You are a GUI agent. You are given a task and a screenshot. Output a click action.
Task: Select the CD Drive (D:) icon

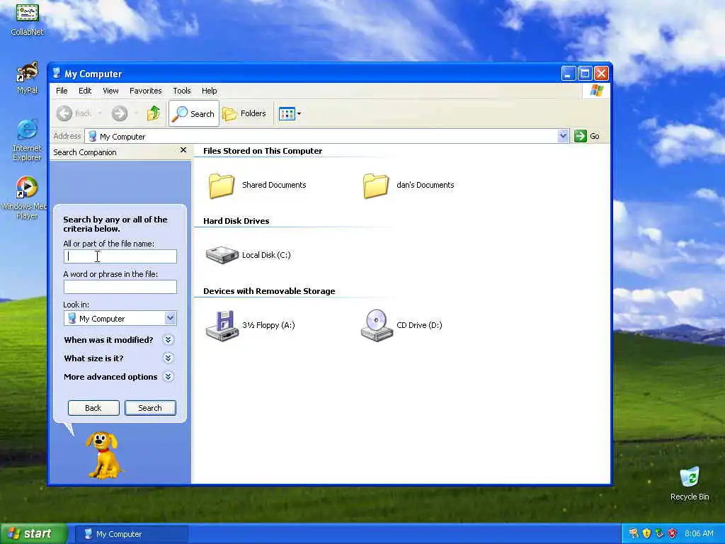(x=401, y=325)
